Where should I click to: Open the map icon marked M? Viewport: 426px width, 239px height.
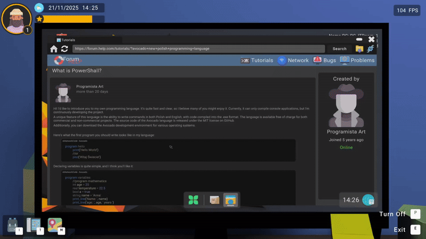55,225
